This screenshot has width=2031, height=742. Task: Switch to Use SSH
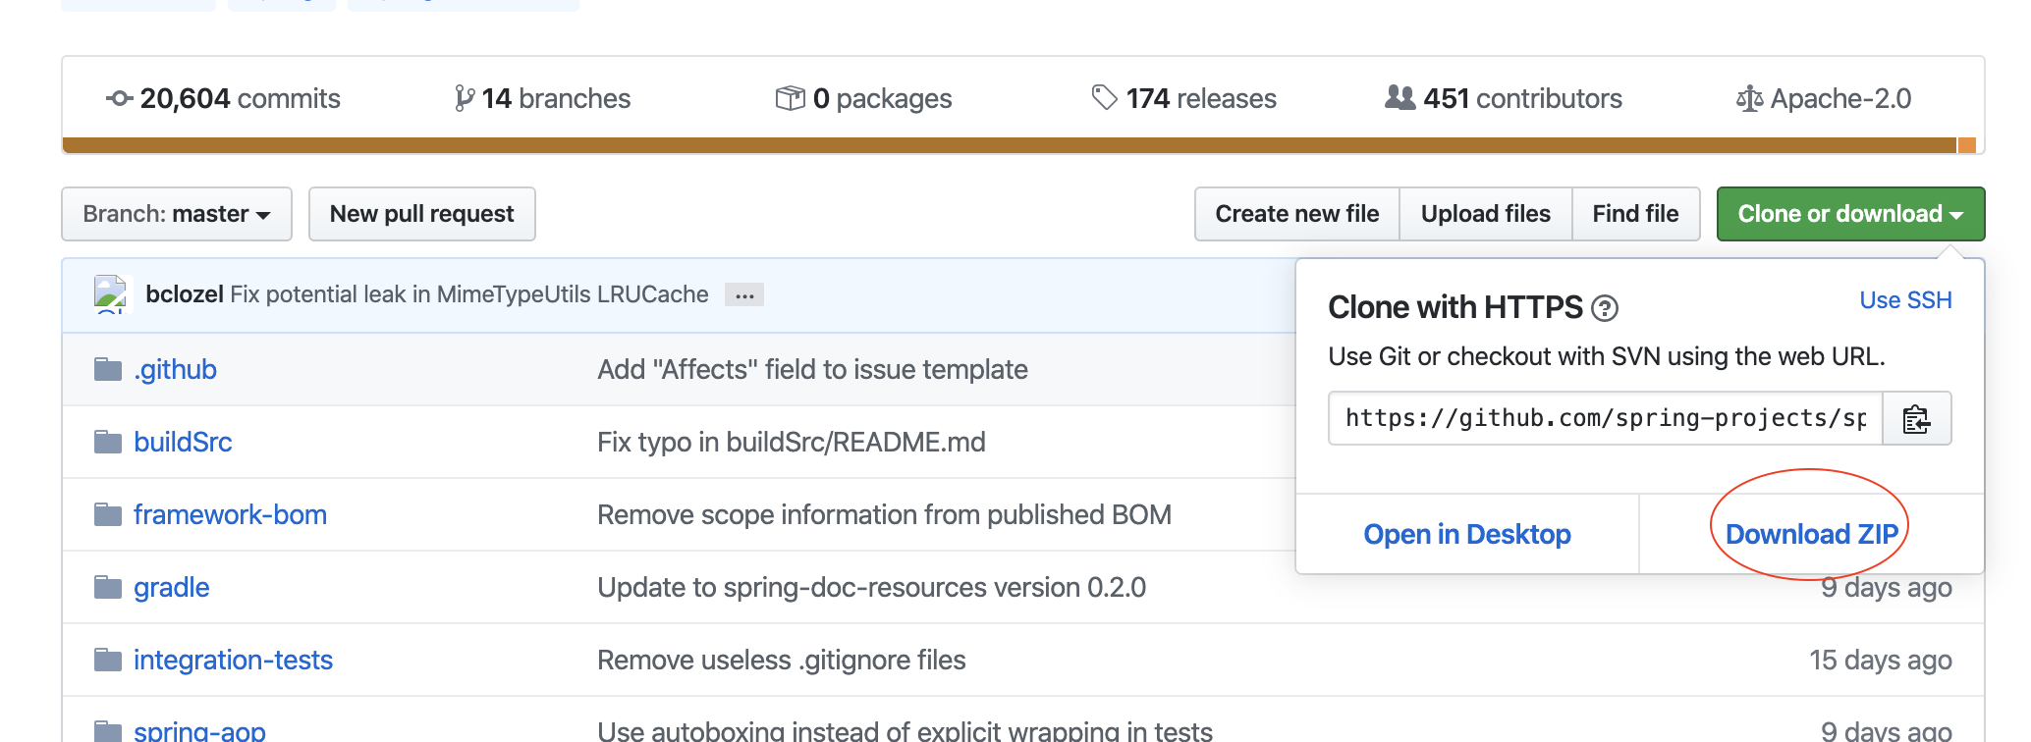point(1905,300)
